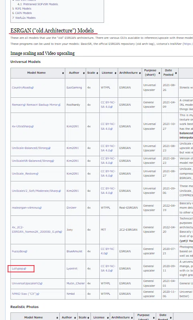This screenshot has height=320, width=193.
Task: Click date 2020-11-06 in NMKD Siax row
Action: 169,294
